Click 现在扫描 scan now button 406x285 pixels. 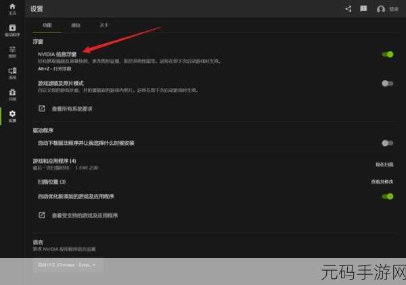click(x=384, y=164)
